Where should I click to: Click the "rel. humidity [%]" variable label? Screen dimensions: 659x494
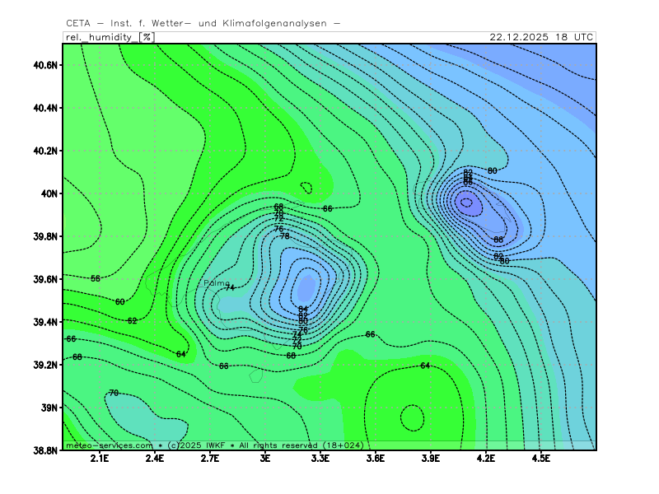(109, 37)
